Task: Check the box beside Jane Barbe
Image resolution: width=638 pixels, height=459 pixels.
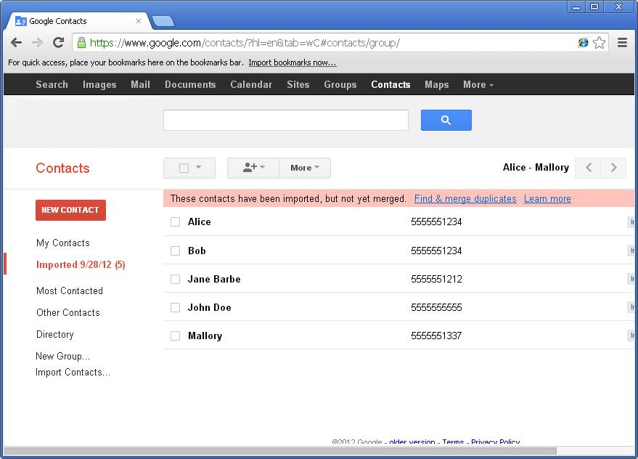Action: coord(174,279)
